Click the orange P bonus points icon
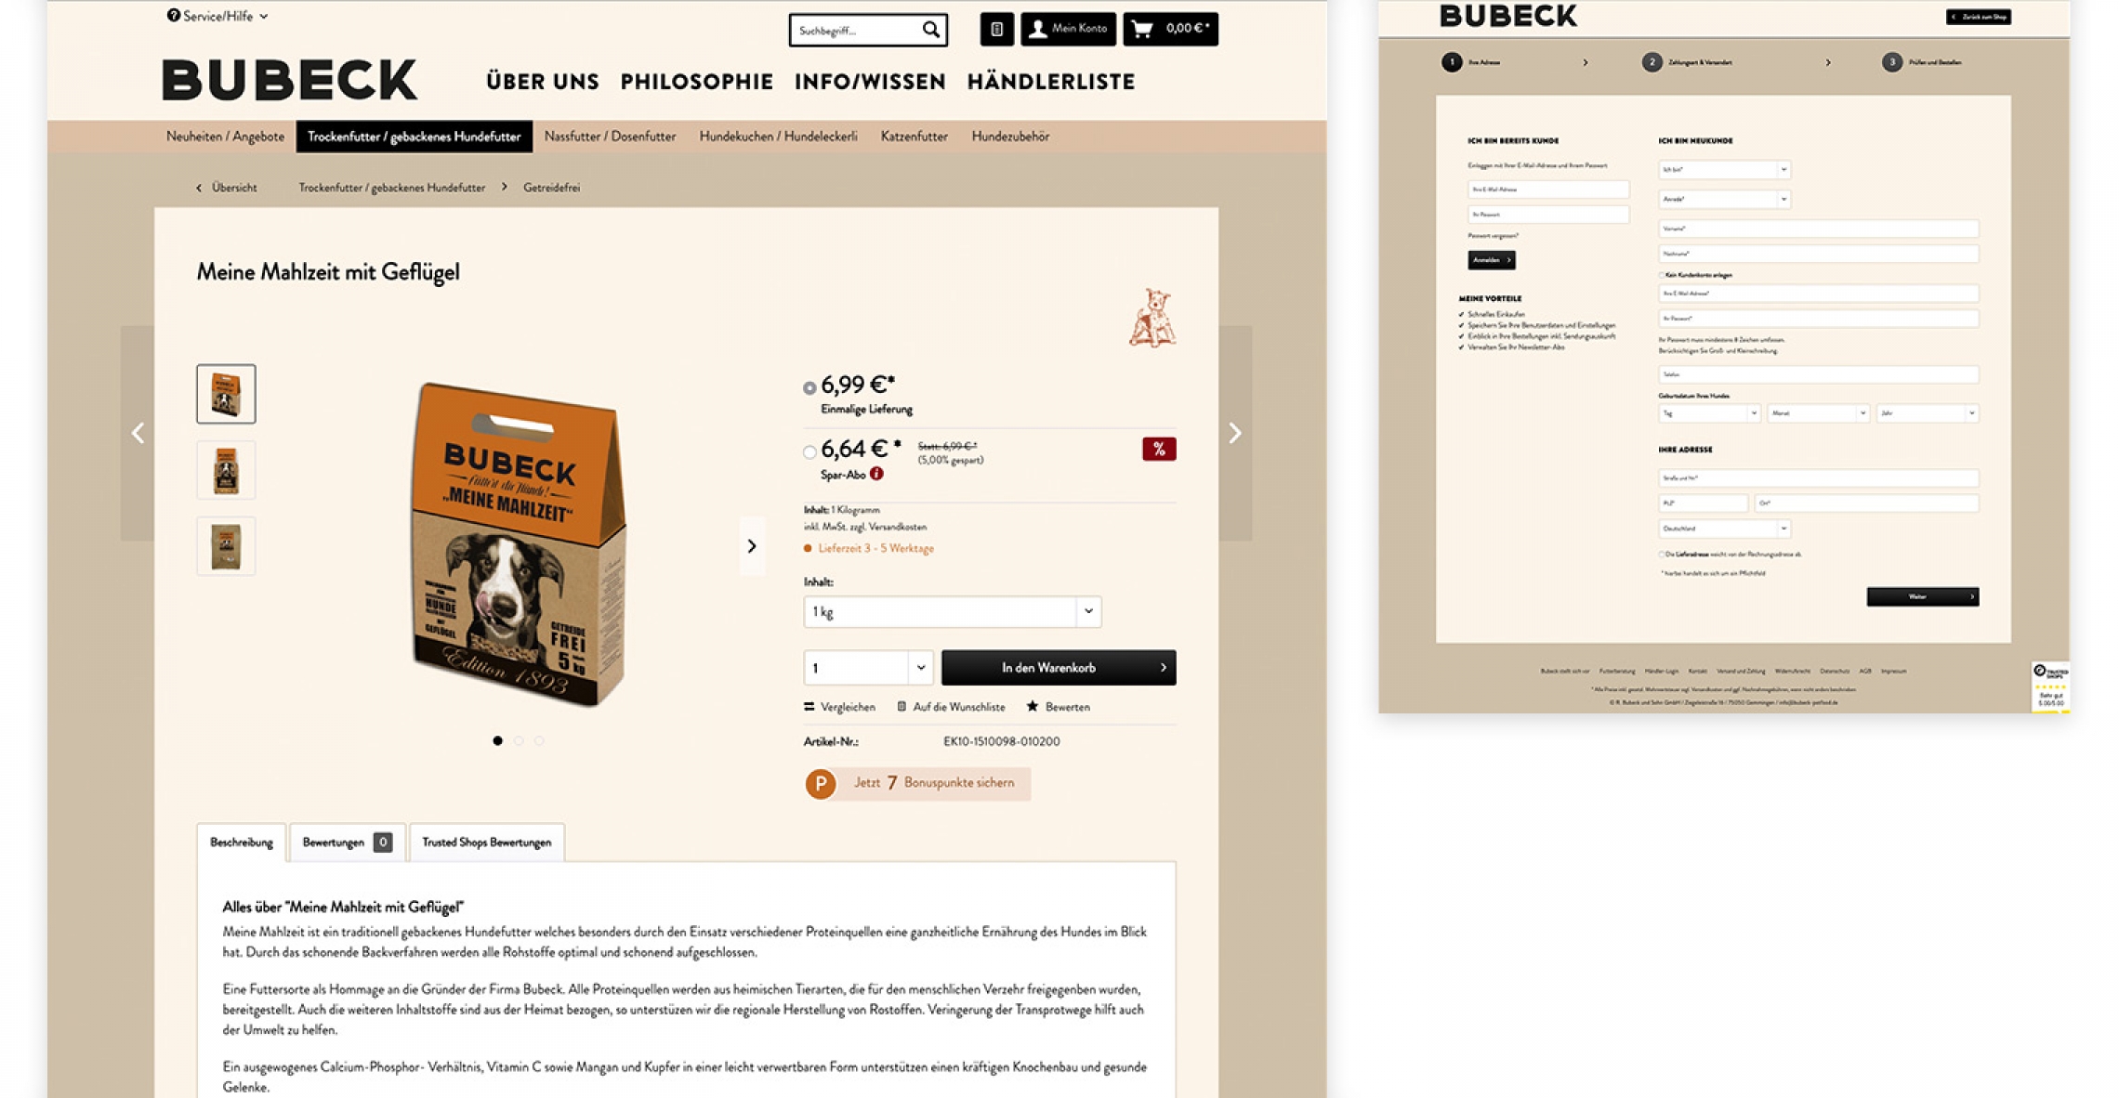The height and width of the screenshot is (1098, 2119). pyautogui.click(x=821, y=784)
